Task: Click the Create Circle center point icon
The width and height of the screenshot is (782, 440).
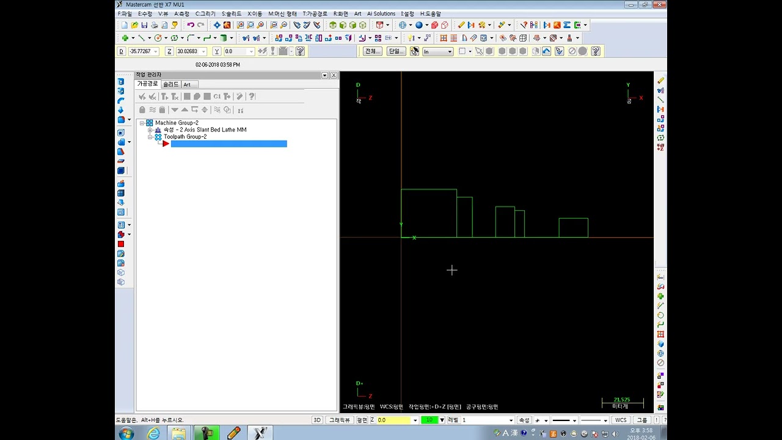Action: tap(158, 38)
